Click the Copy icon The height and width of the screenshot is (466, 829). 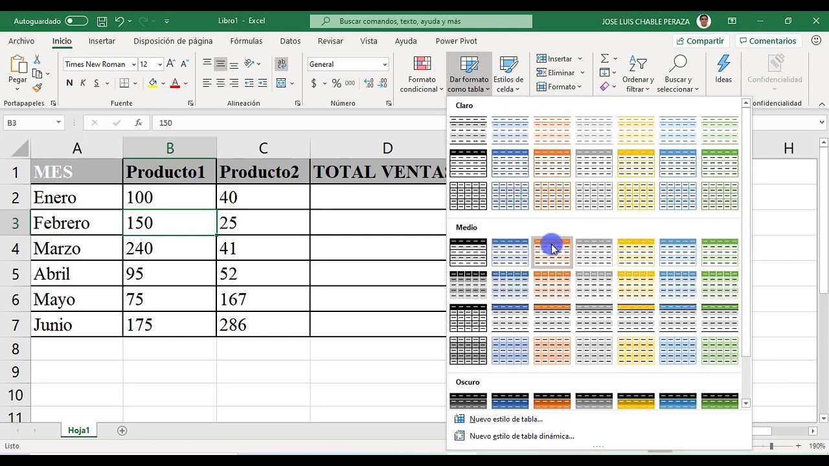point(38,73)
